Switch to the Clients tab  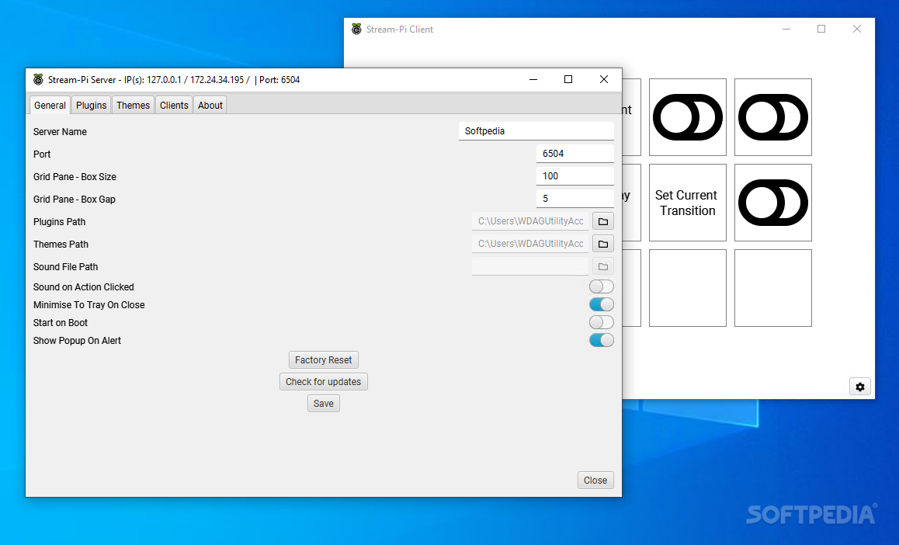pyautogui.click(x=174, y=105)
